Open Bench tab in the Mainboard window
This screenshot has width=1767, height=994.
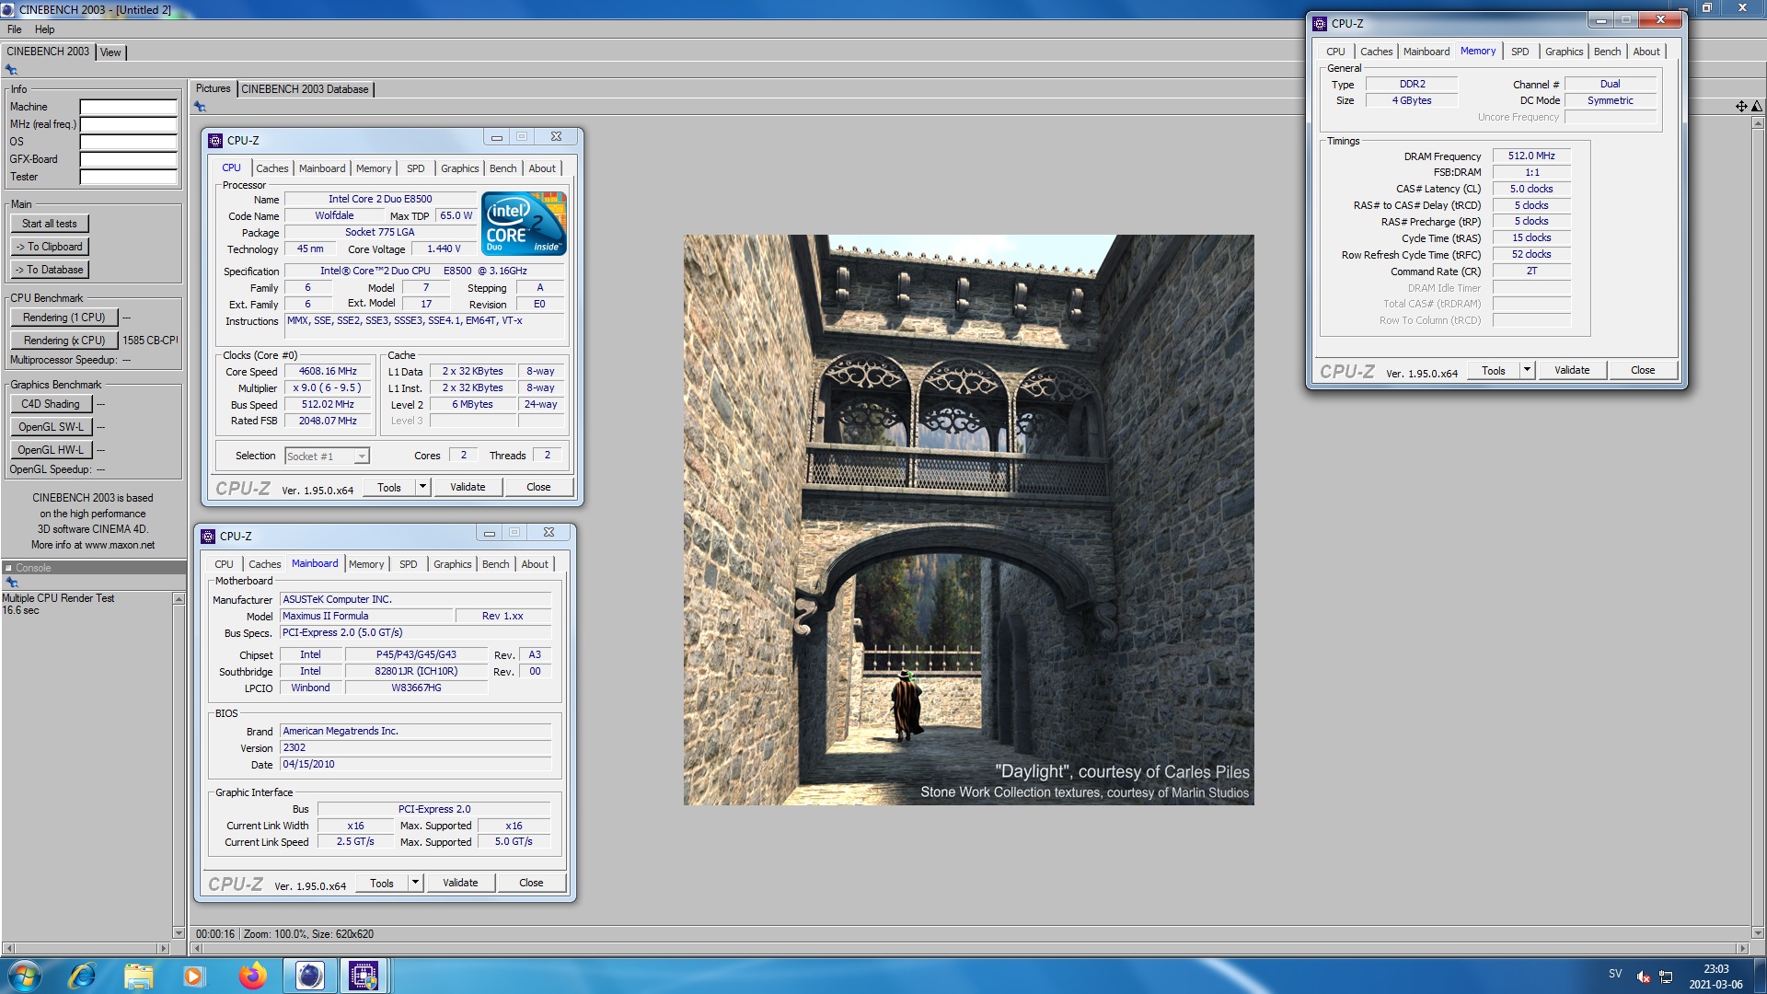tap(495, 564)
